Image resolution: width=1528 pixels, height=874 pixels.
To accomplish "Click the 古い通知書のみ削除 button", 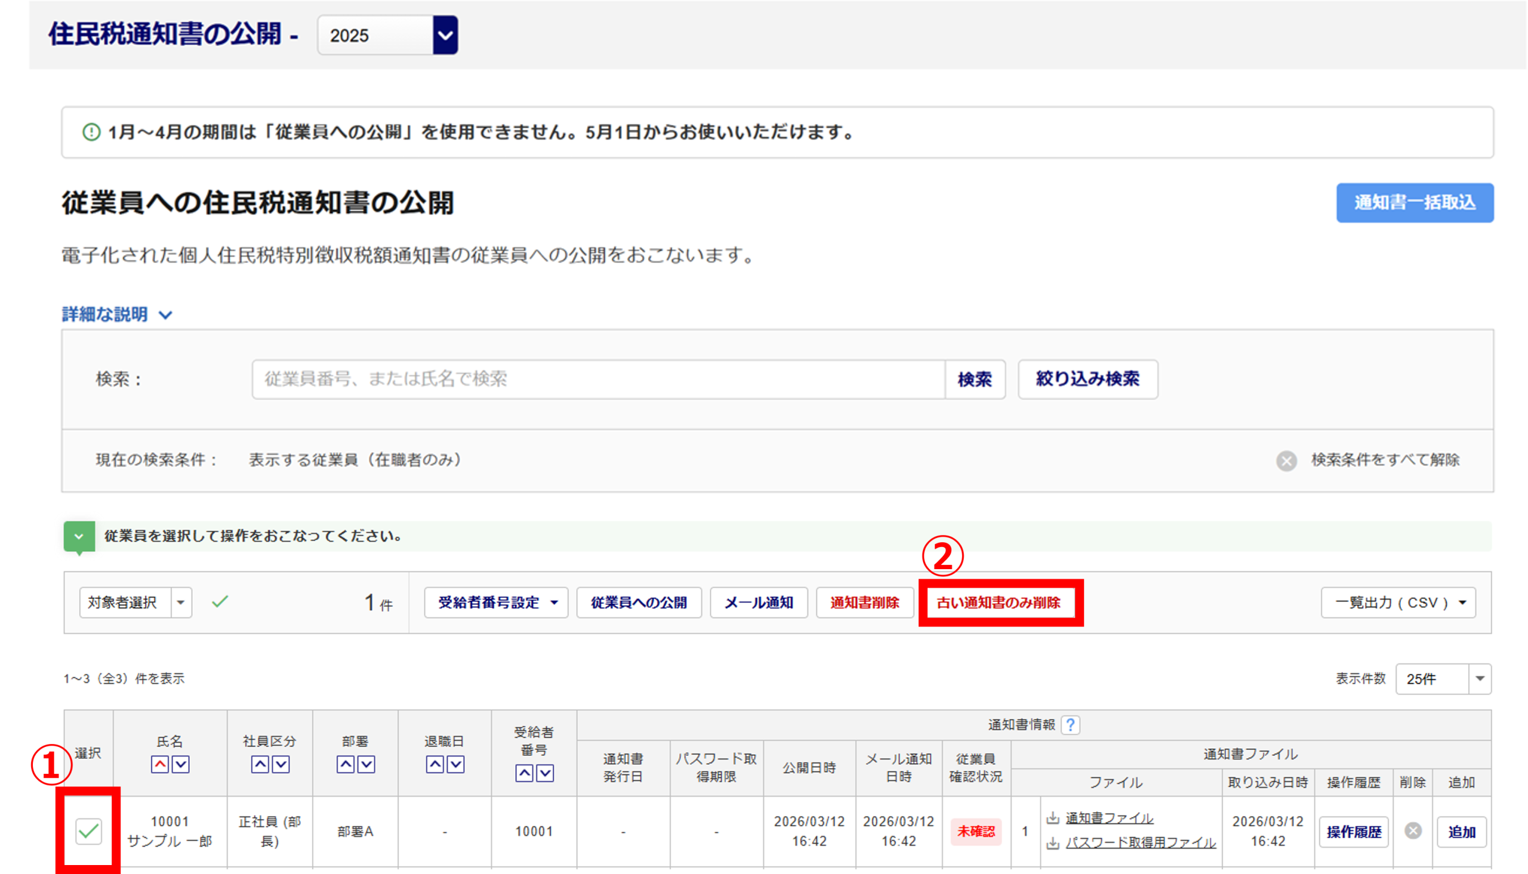I will point(999,602).
